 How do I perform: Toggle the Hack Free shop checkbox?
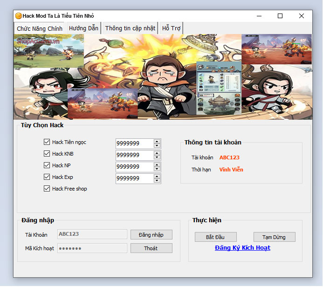(x=47, y=189)
